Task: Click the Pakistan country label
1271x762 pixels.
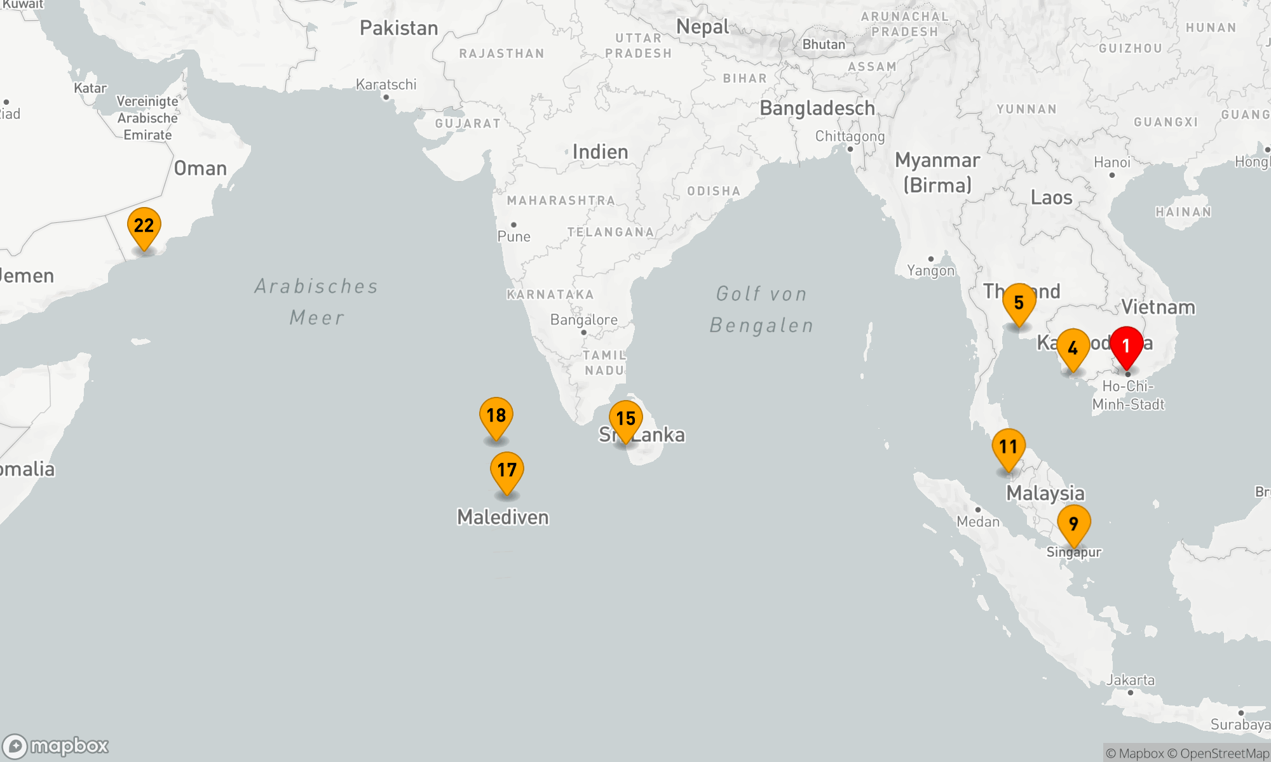Action: pos(398,29)
